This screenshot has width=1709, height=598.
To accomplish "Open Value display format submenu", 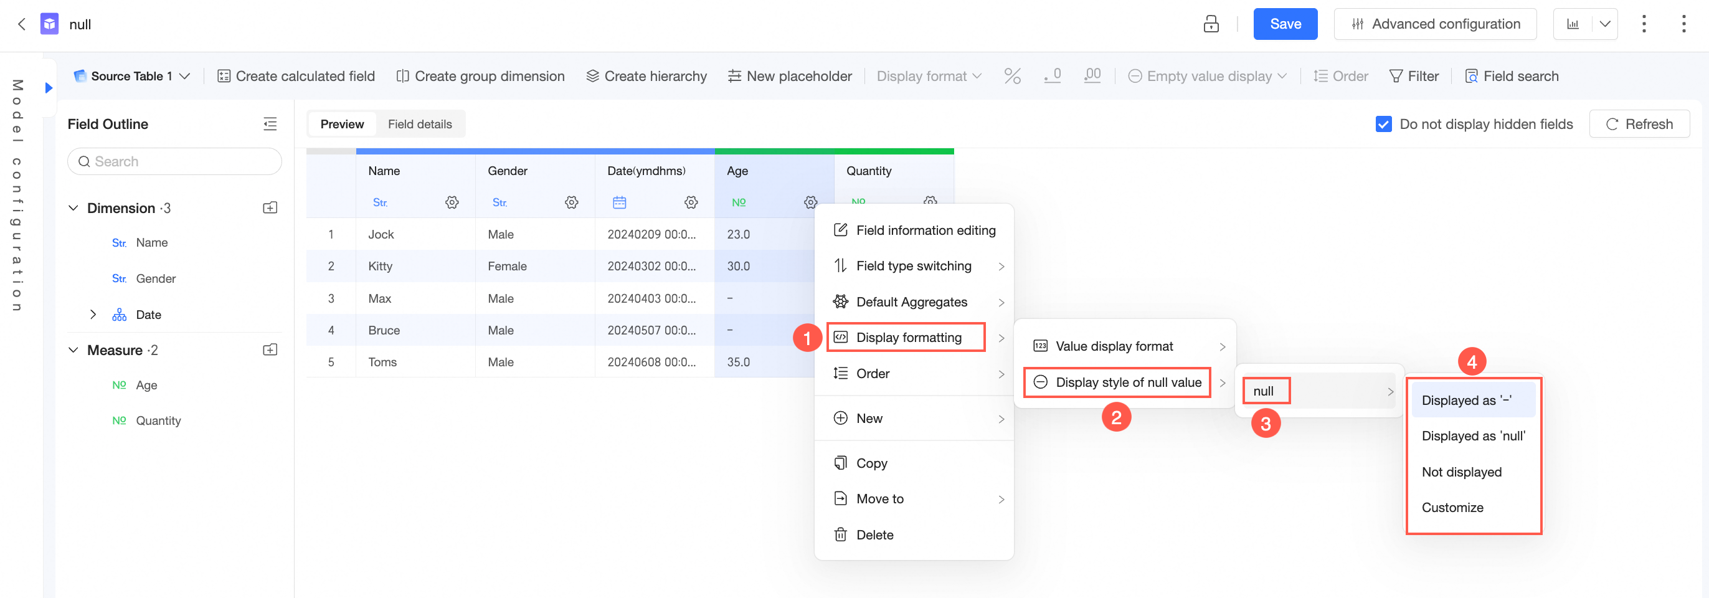I will [1125, 346].
